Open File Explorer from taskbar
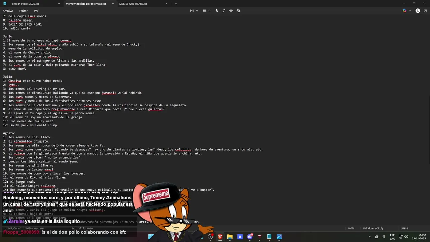This screenshot has height=242, width=430. (230, 237)
